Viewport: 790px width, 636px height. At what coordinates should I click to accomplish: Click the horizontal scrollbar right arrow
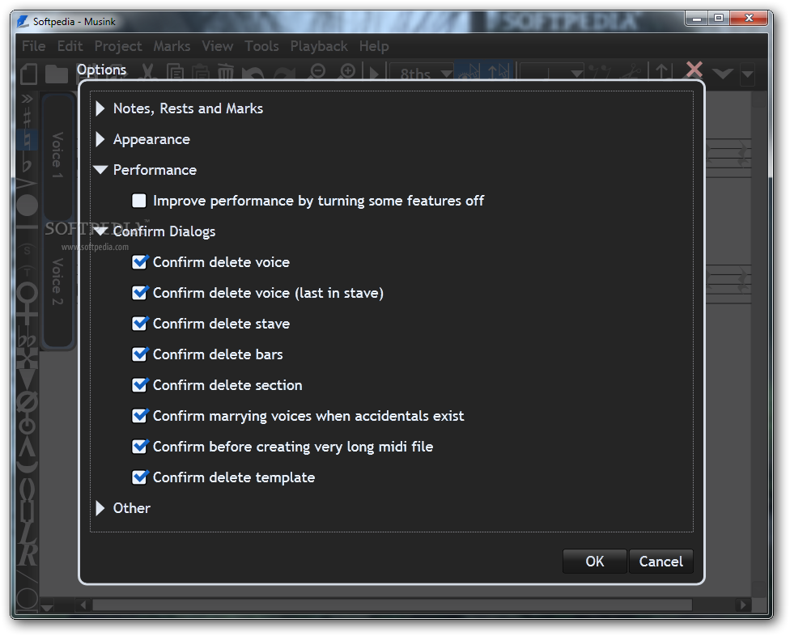[741, 604]
